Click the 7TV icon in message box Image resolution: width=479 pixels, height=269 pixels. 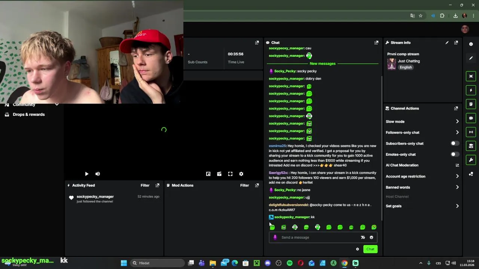[363, 237]
